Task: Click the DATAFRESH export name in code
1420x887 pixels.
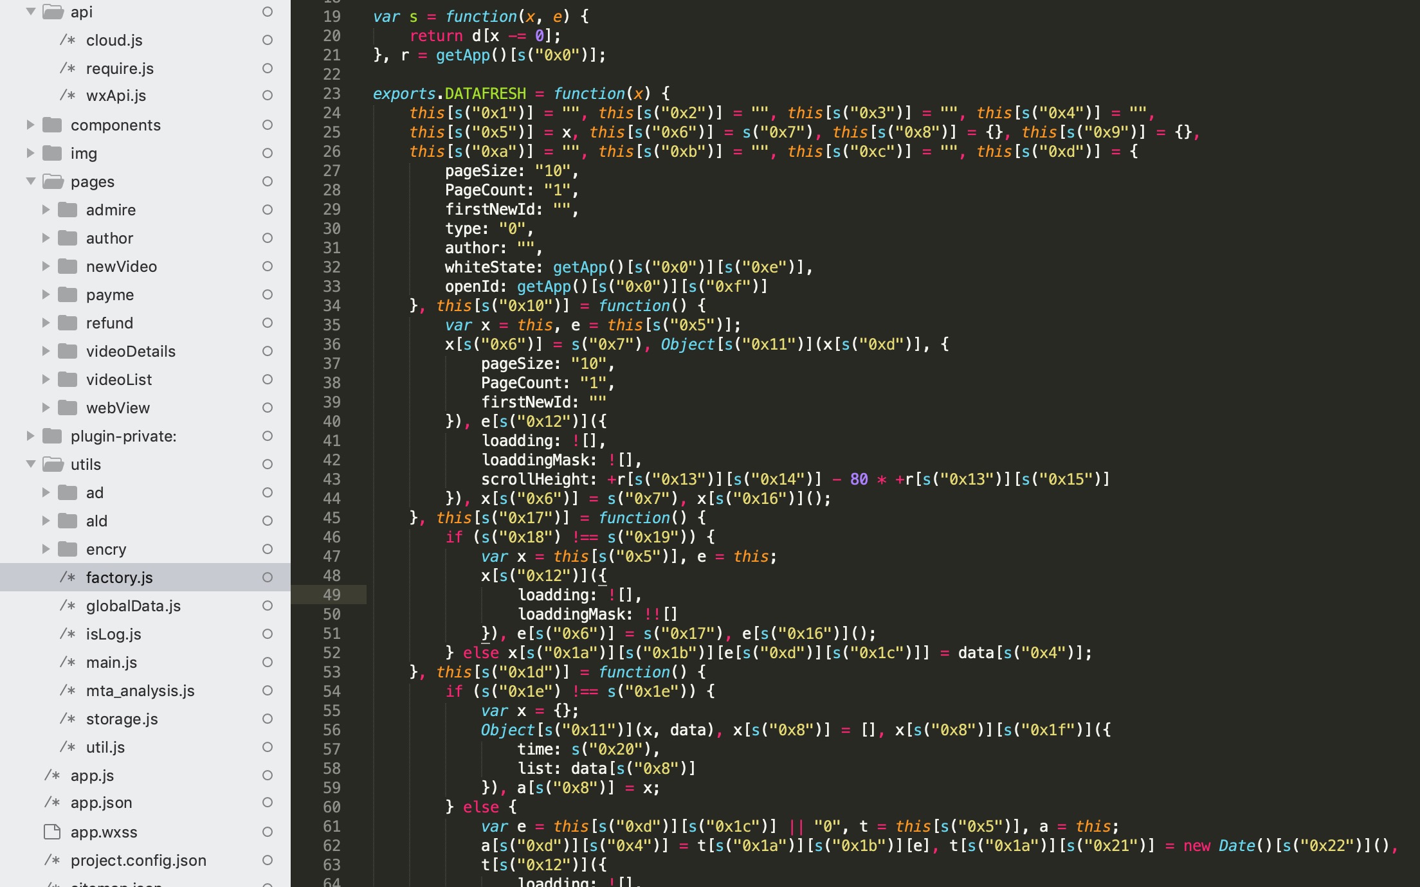Action: (485, 93)
